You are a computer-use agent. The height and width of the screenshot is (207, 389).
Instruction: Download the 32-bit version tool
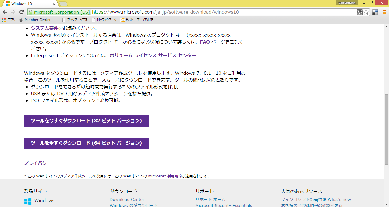click(86, 121)
